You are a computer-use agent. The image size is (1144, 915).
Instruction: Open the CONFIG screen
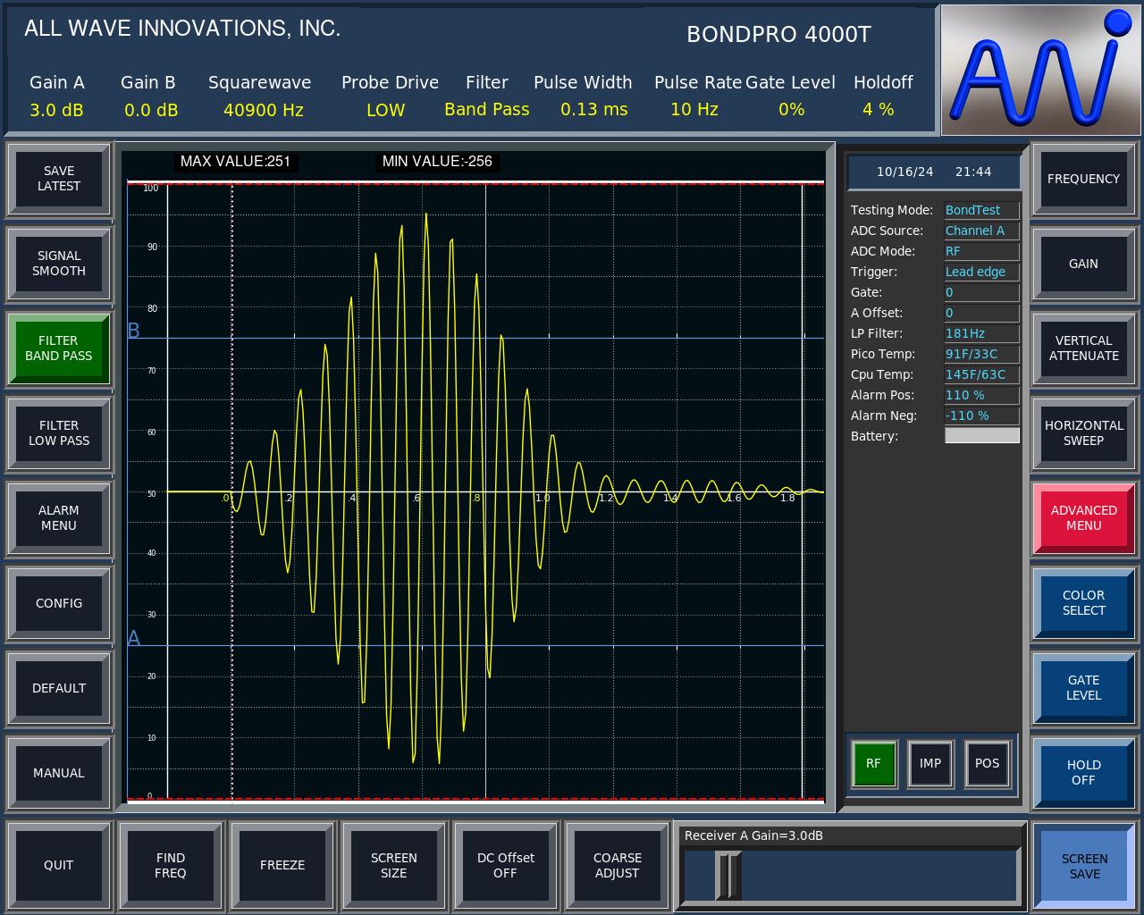click(59, 603)
